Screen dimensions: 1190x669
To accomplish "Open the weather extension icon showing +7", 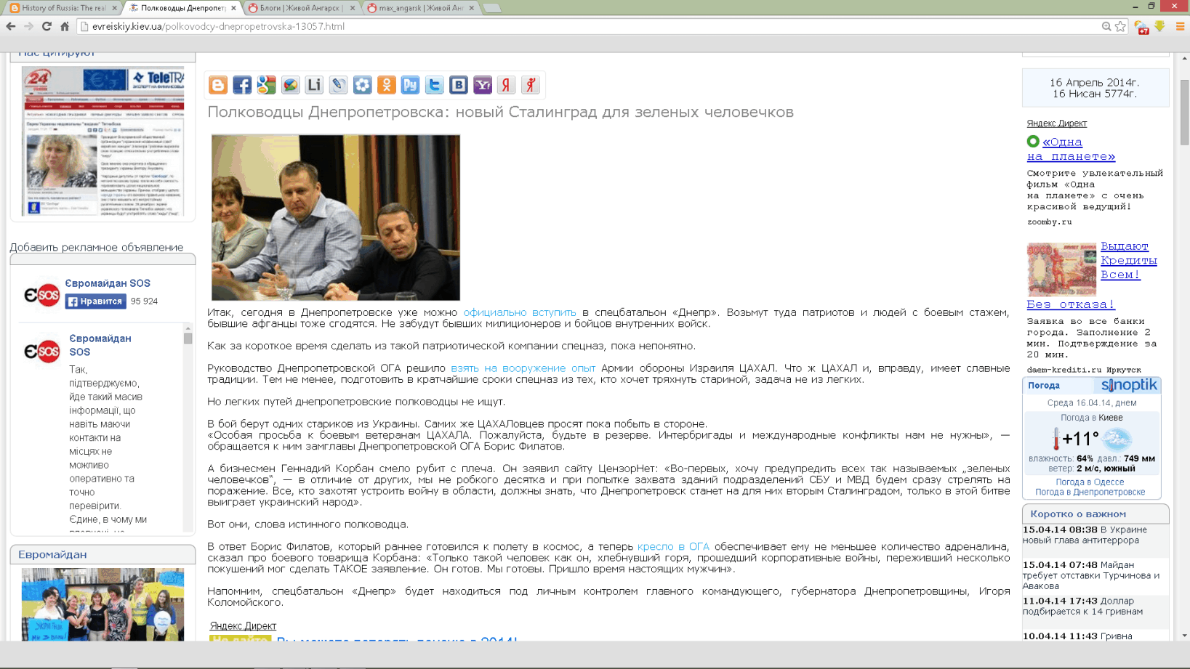I will tap(1139, 25).
